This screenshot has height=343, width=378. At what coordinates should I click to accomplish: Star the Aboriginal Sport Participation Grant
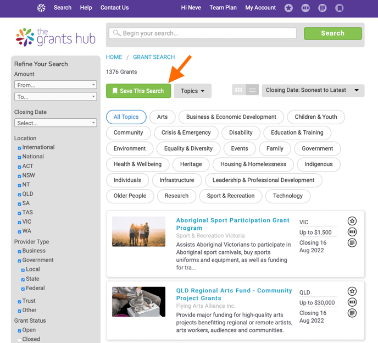click(x=352, y=221)
